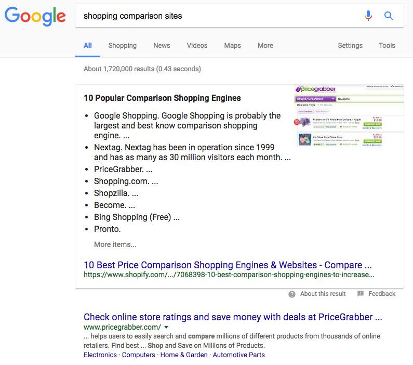Switch to the News tab
This screenshot has height=365, width=413.
(x=162, y=45)
